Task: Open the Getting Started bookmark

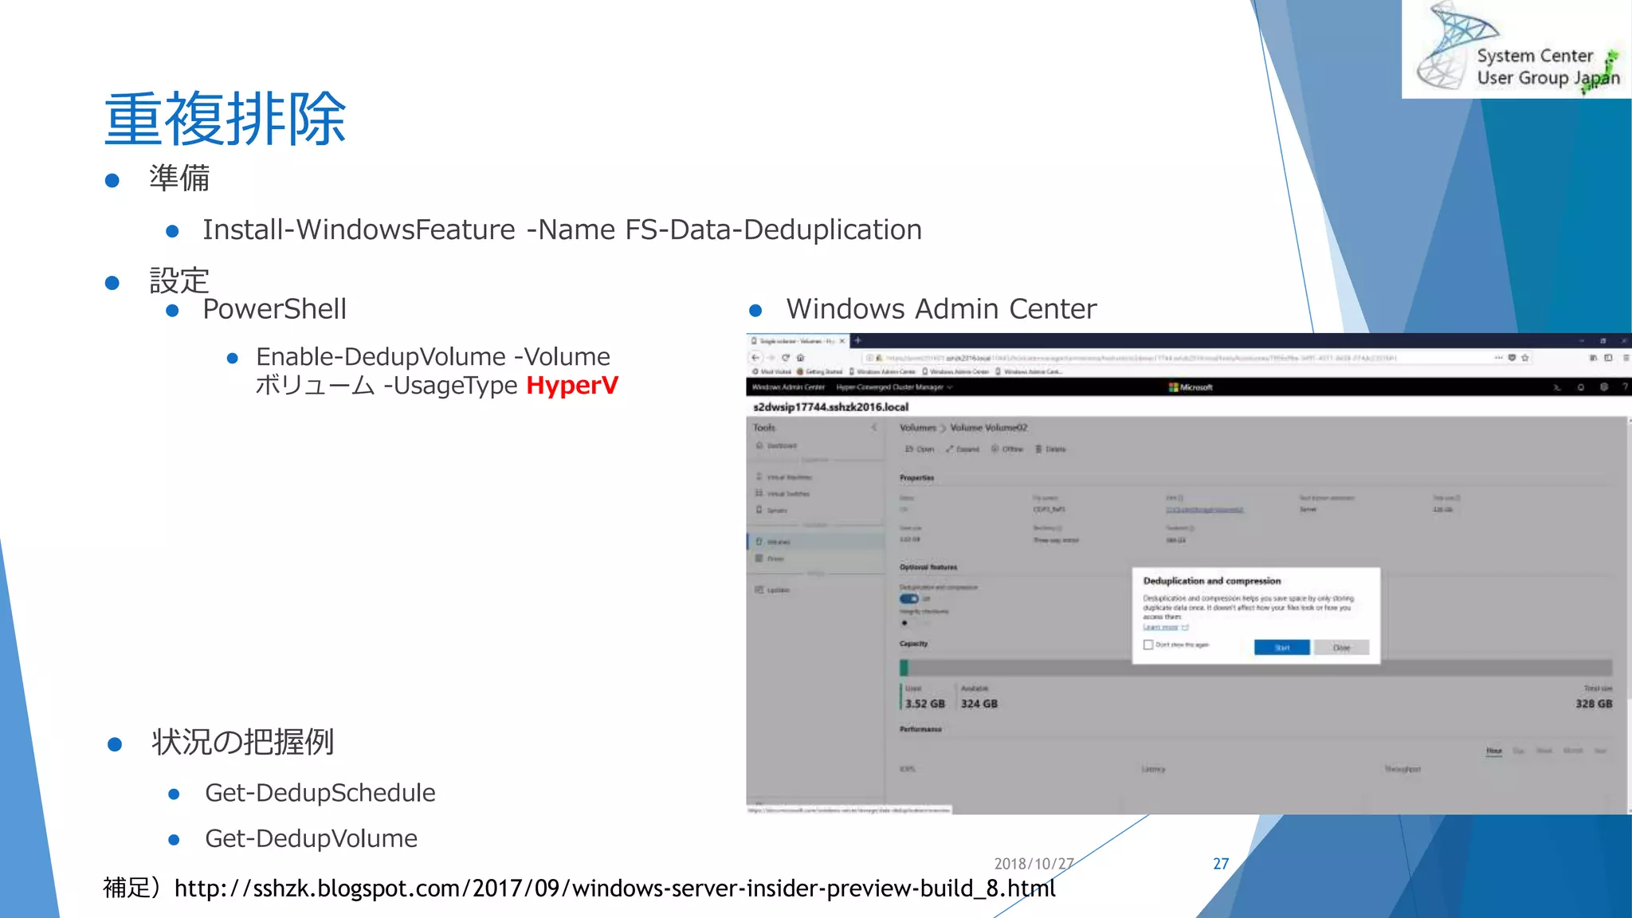Action: 821,371
